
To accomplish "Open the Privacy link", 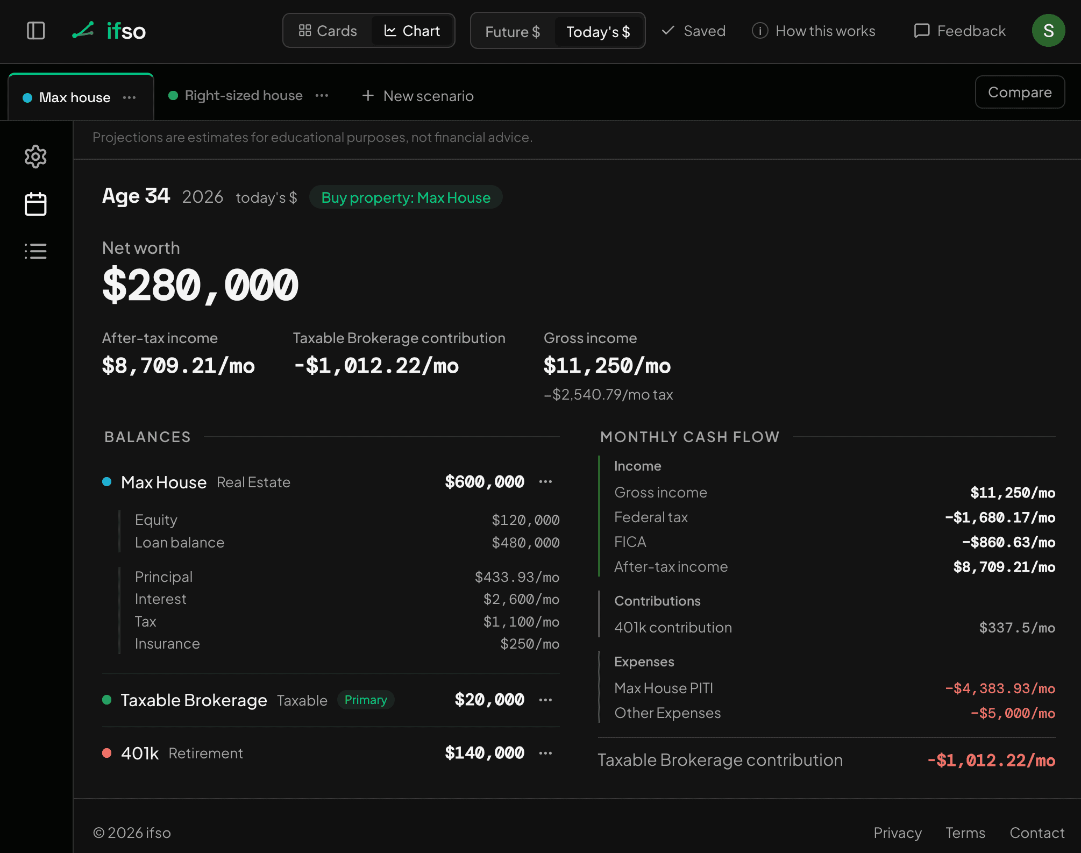I will tap(898, 833).
